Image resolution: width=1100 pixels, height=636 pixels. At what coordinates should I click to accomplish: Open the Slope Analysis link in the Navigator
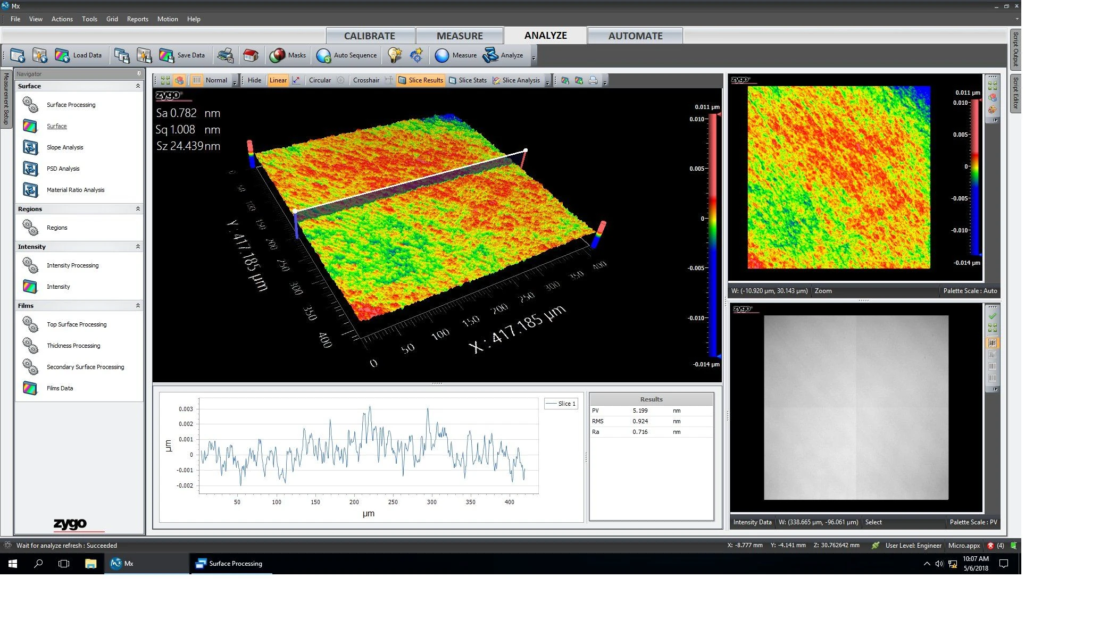pyautogui.click(x=65, y=147)
